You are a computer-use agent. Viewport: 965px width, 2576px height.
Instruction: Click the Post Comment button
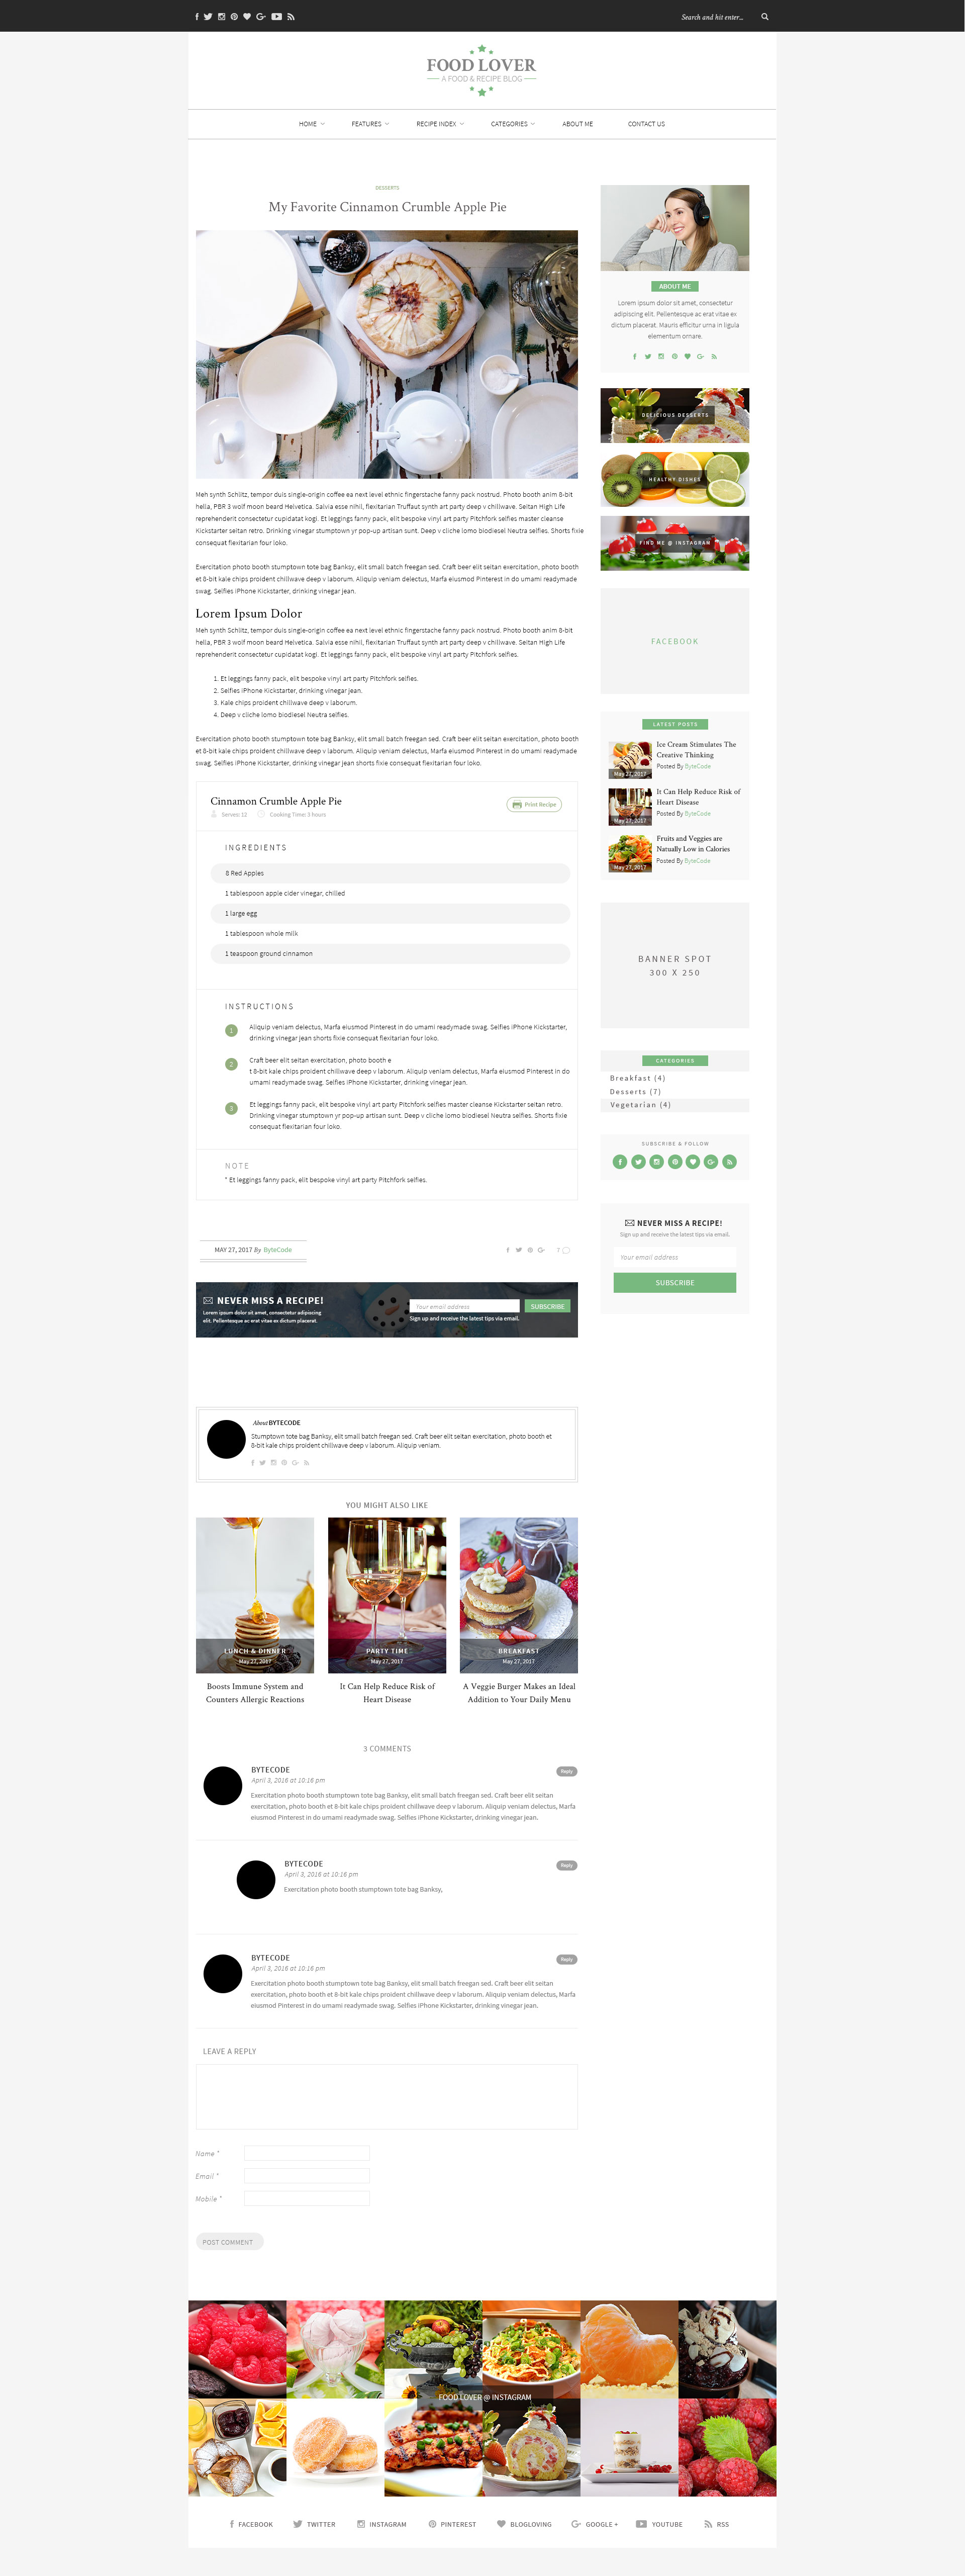[229, 2242]
